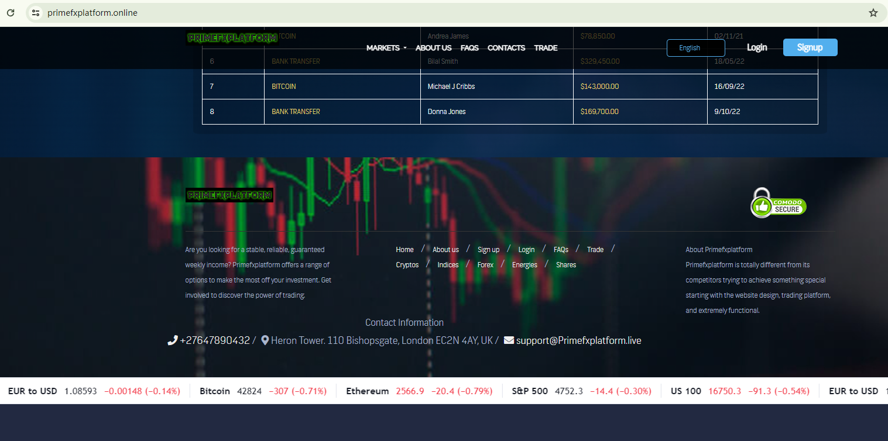Image resolution: width=888 pixels, height=441 pixels.
Task: Click the 9/10/22 date cell
Action: click(x=763, y=112)
